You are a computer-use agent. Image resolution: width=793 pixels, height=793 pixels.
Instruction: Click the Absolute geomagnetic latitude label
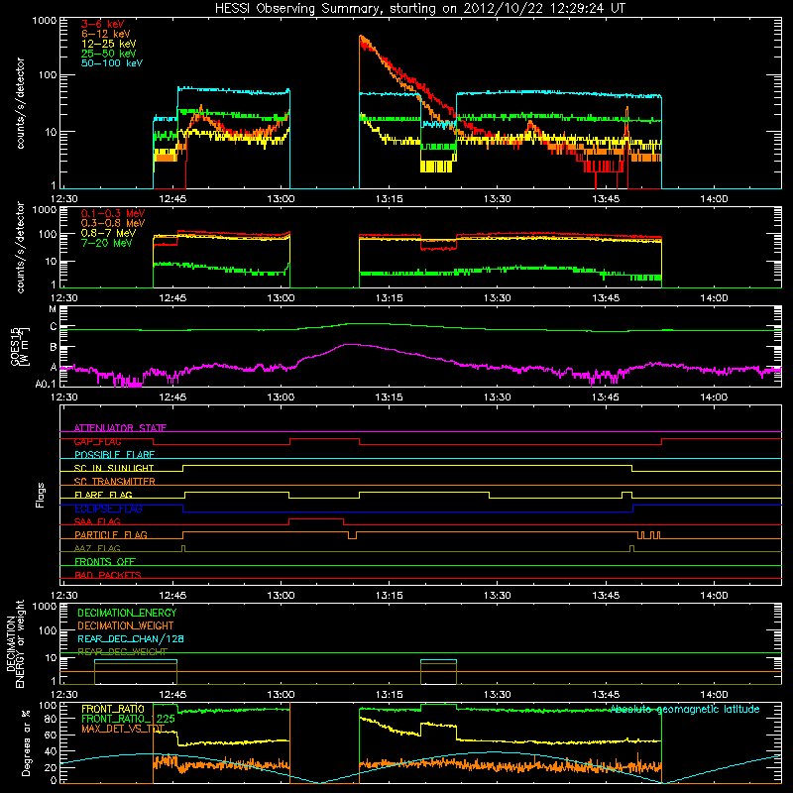tap(685, 709)
